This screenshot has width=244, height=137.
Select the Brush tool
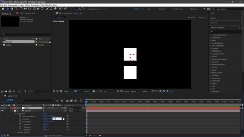(47, 9)
